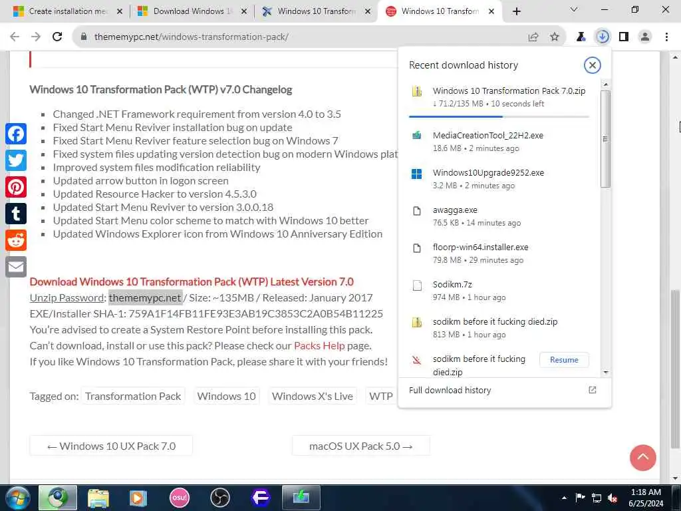
Task: Show hidden system tray icons
Action: (x=564, y=498)
